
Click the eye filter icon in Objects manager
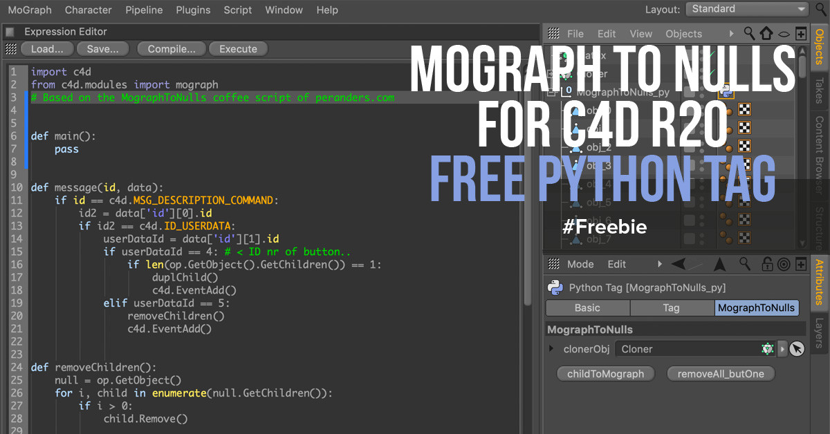784,33
